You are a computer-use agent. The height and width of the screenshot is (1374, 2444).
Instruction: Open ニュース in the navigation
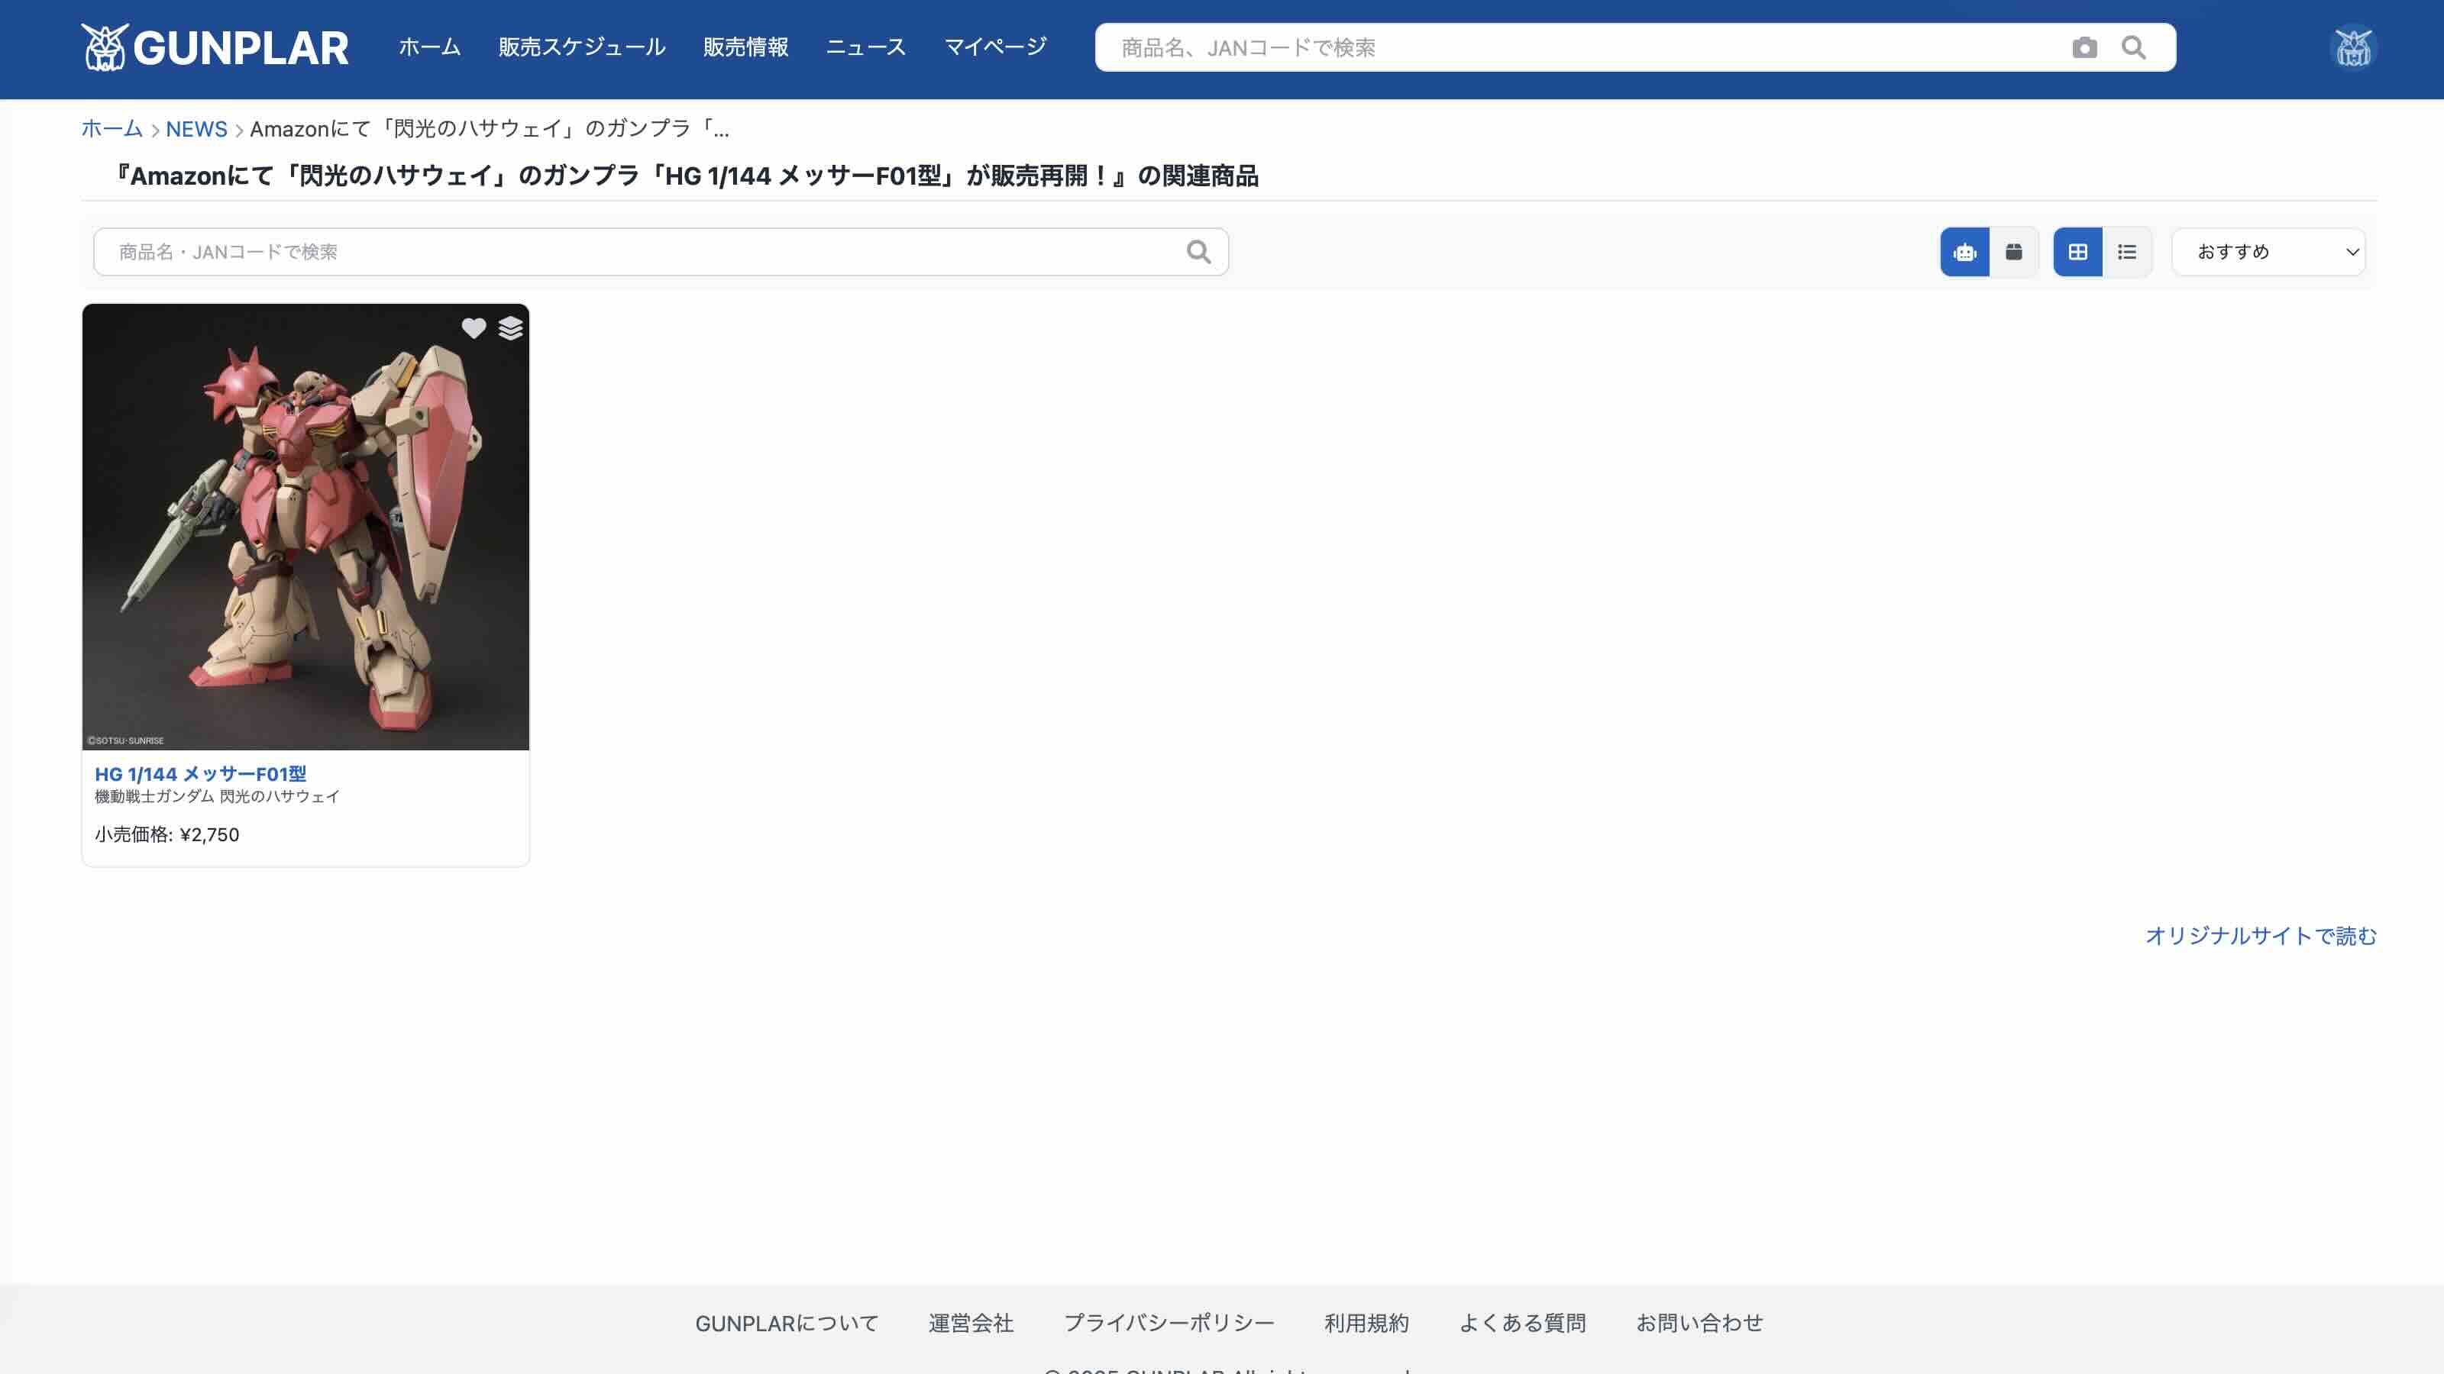coord(866,47)
